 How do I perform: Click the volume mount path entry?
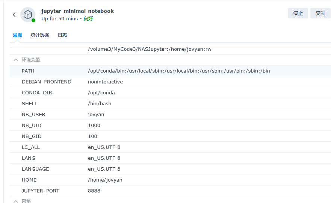(150, 49)
